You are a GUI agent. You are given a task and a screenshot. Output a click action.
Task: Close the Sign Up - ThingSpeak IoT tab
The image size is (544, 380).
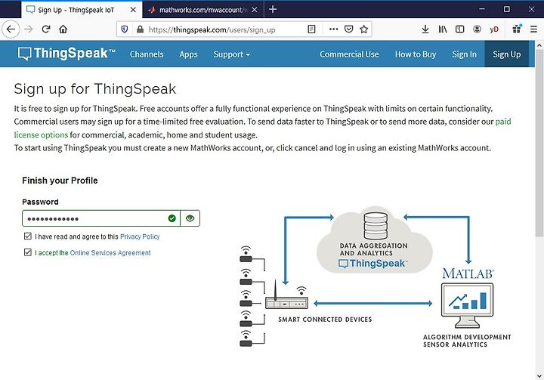133,10
